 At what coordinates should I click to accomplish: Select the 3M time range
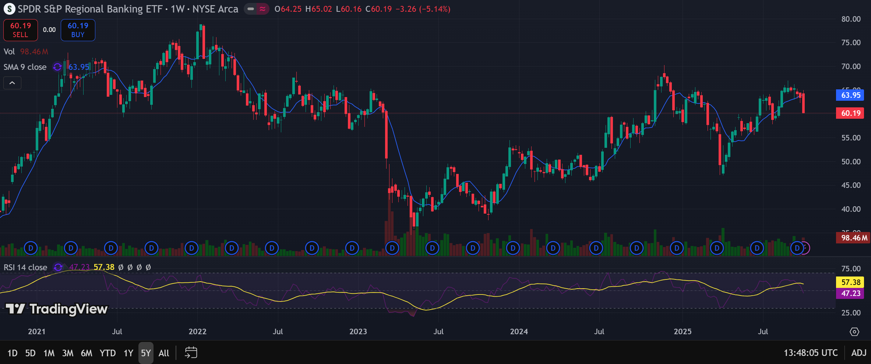click(68, 353)
